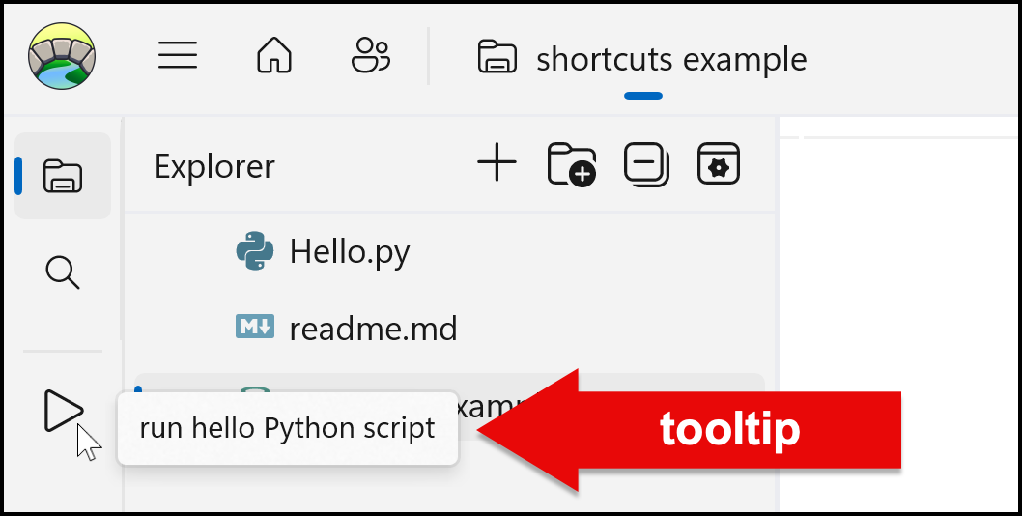
Task: Select the Explorer view in the sidebar
Action: tap(63, 176)
